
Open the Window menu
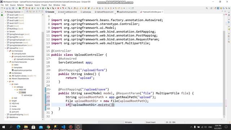(x=57, y=5)
